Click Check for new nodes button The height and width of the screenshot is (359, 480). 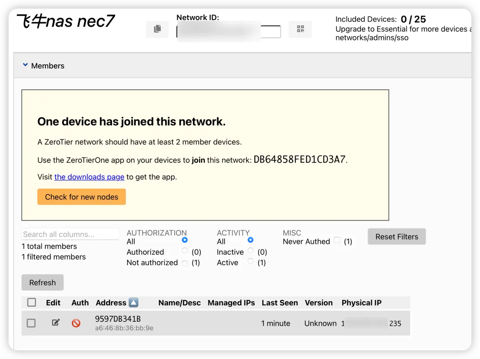(81, 197)
